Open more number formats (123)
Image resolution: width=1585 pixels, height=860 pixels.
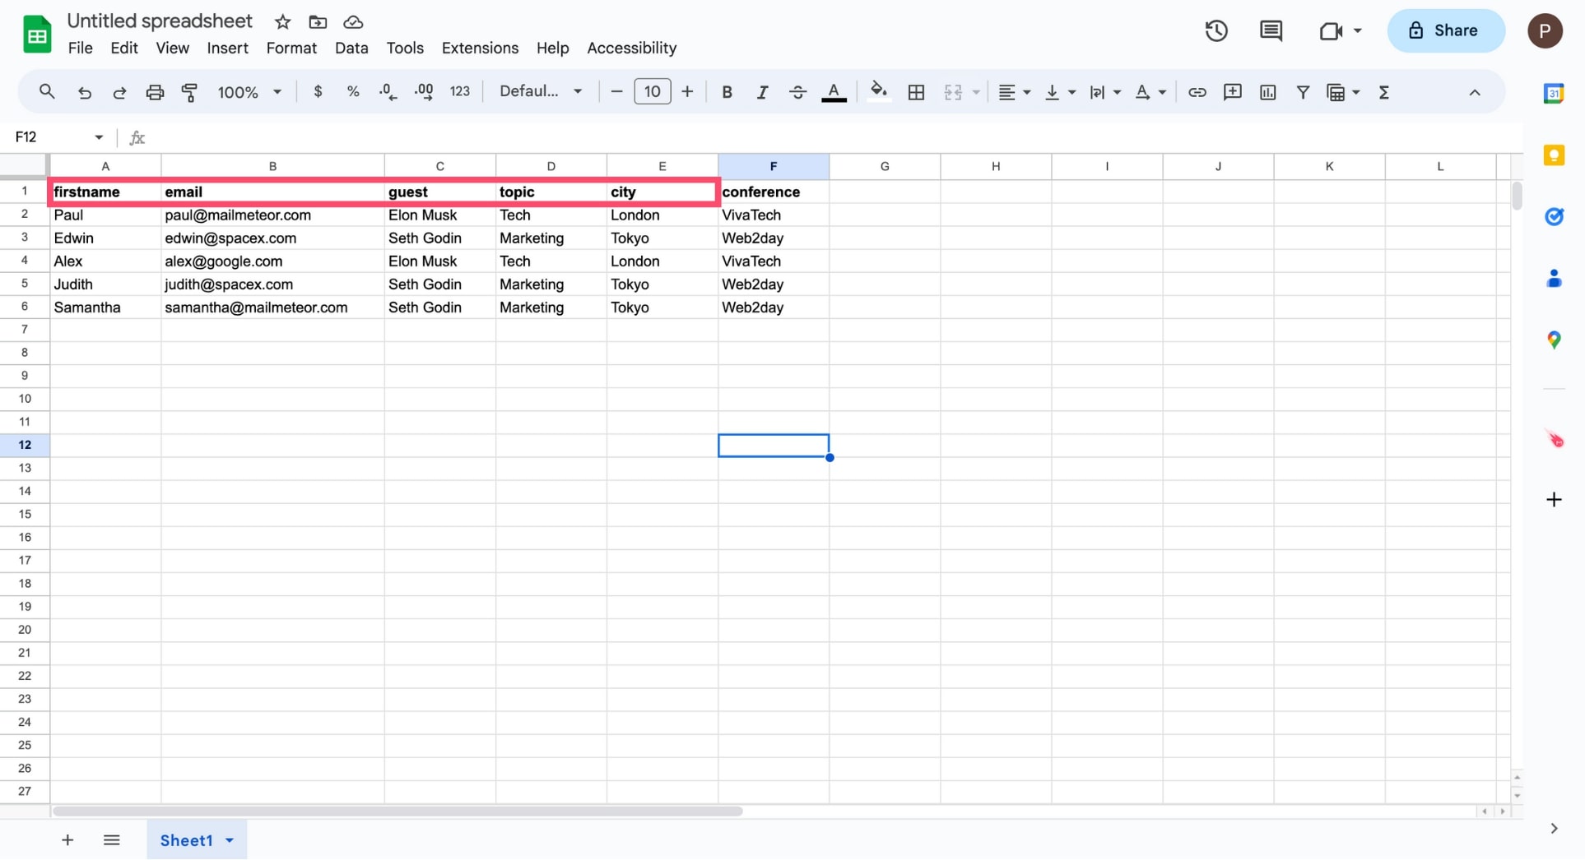pyautogui.click(x=460, y=92)
